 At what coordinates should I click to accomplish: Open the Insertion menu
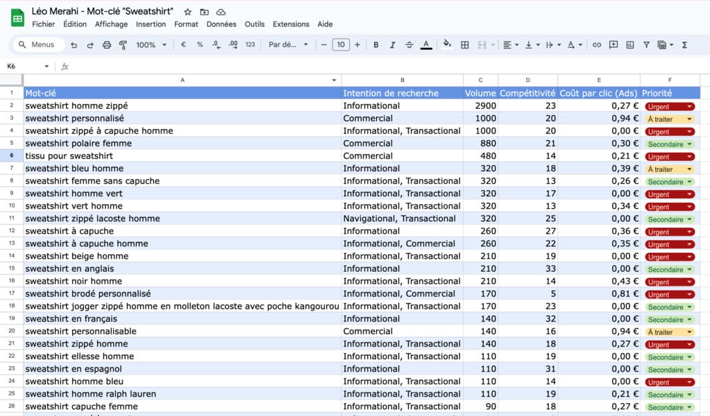(x=151, y=24)
